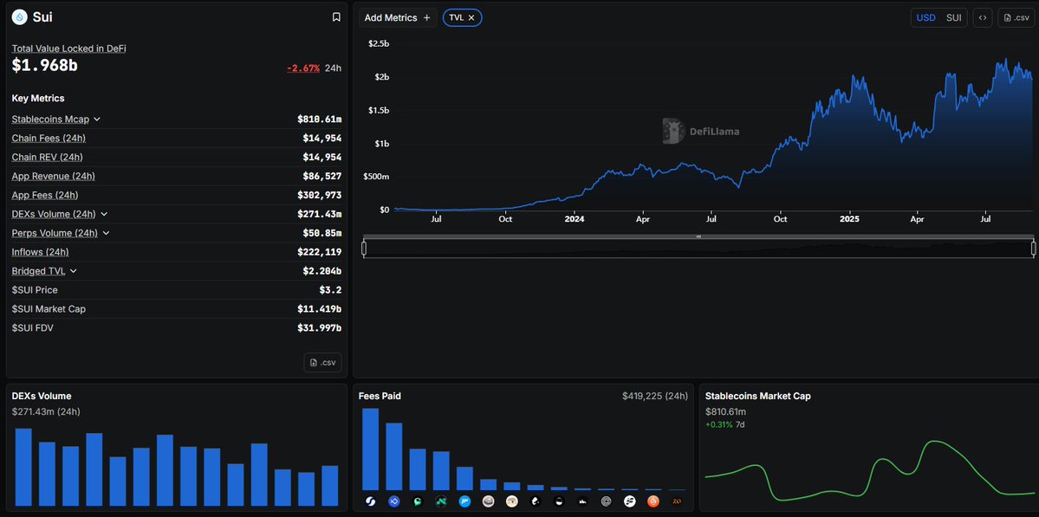Bookmark the Sui chain page
The width and height of the screenshot is (1039, 517).
336,17
